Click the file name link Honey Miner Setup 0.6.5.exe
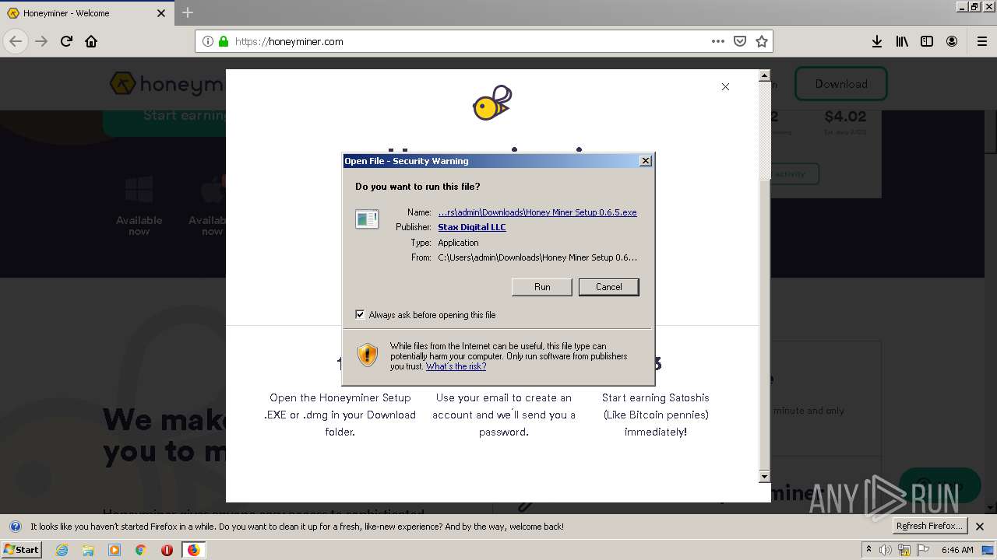Image resolution: width=997 pixels, height=560 pixels. coord(537,212)
